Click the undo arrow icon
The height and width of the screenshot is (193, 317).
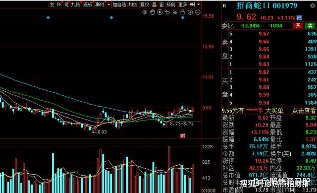point(167,12)
